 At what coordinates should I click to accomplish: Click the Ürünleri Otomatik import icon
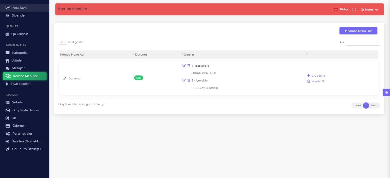[x=7, y=142]
